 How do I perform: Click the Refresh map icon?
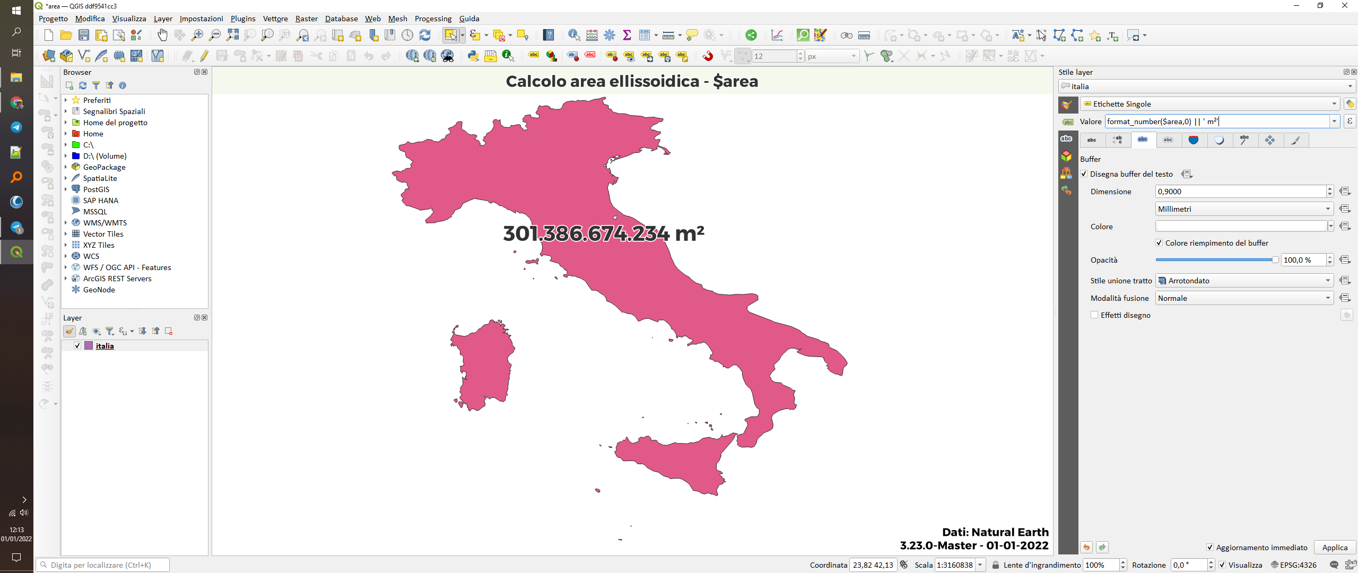425,36
